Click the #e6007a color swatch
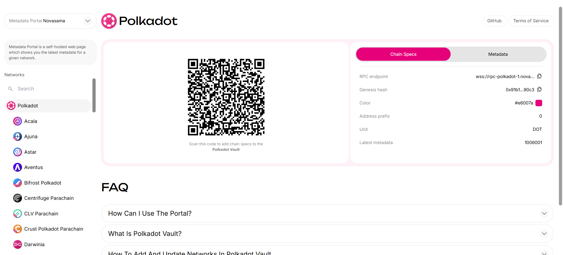The width and height of the screenshot is (563, 255). pyautogui.click(x=539, y=103)
